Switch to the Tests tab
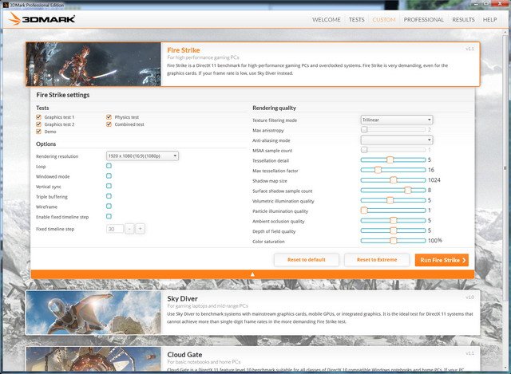The width and height of the screenshot is (511, 374). pos(357,19)
